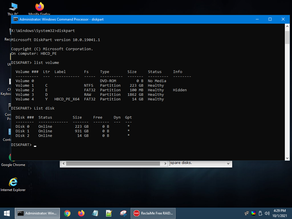This screenshot has height=219, width=292.
Task: Click the network icon in system tray
Action: (x=247, y=213)
